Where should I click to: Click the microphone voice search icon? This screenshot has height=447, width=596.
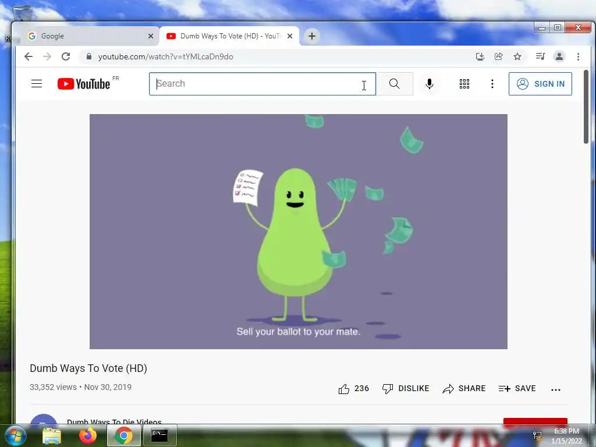pos(430,84)
